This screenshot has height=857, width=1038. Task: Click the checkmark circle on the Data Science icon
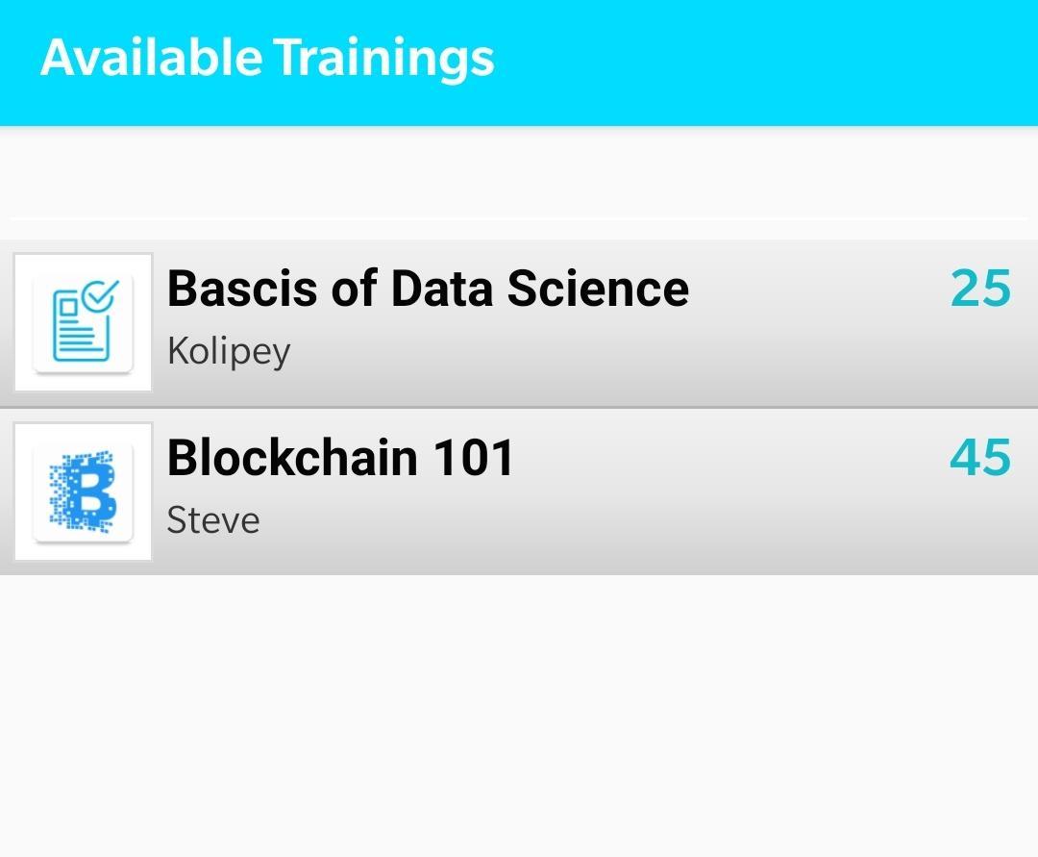pyautogui.click(x=100, y=294)
